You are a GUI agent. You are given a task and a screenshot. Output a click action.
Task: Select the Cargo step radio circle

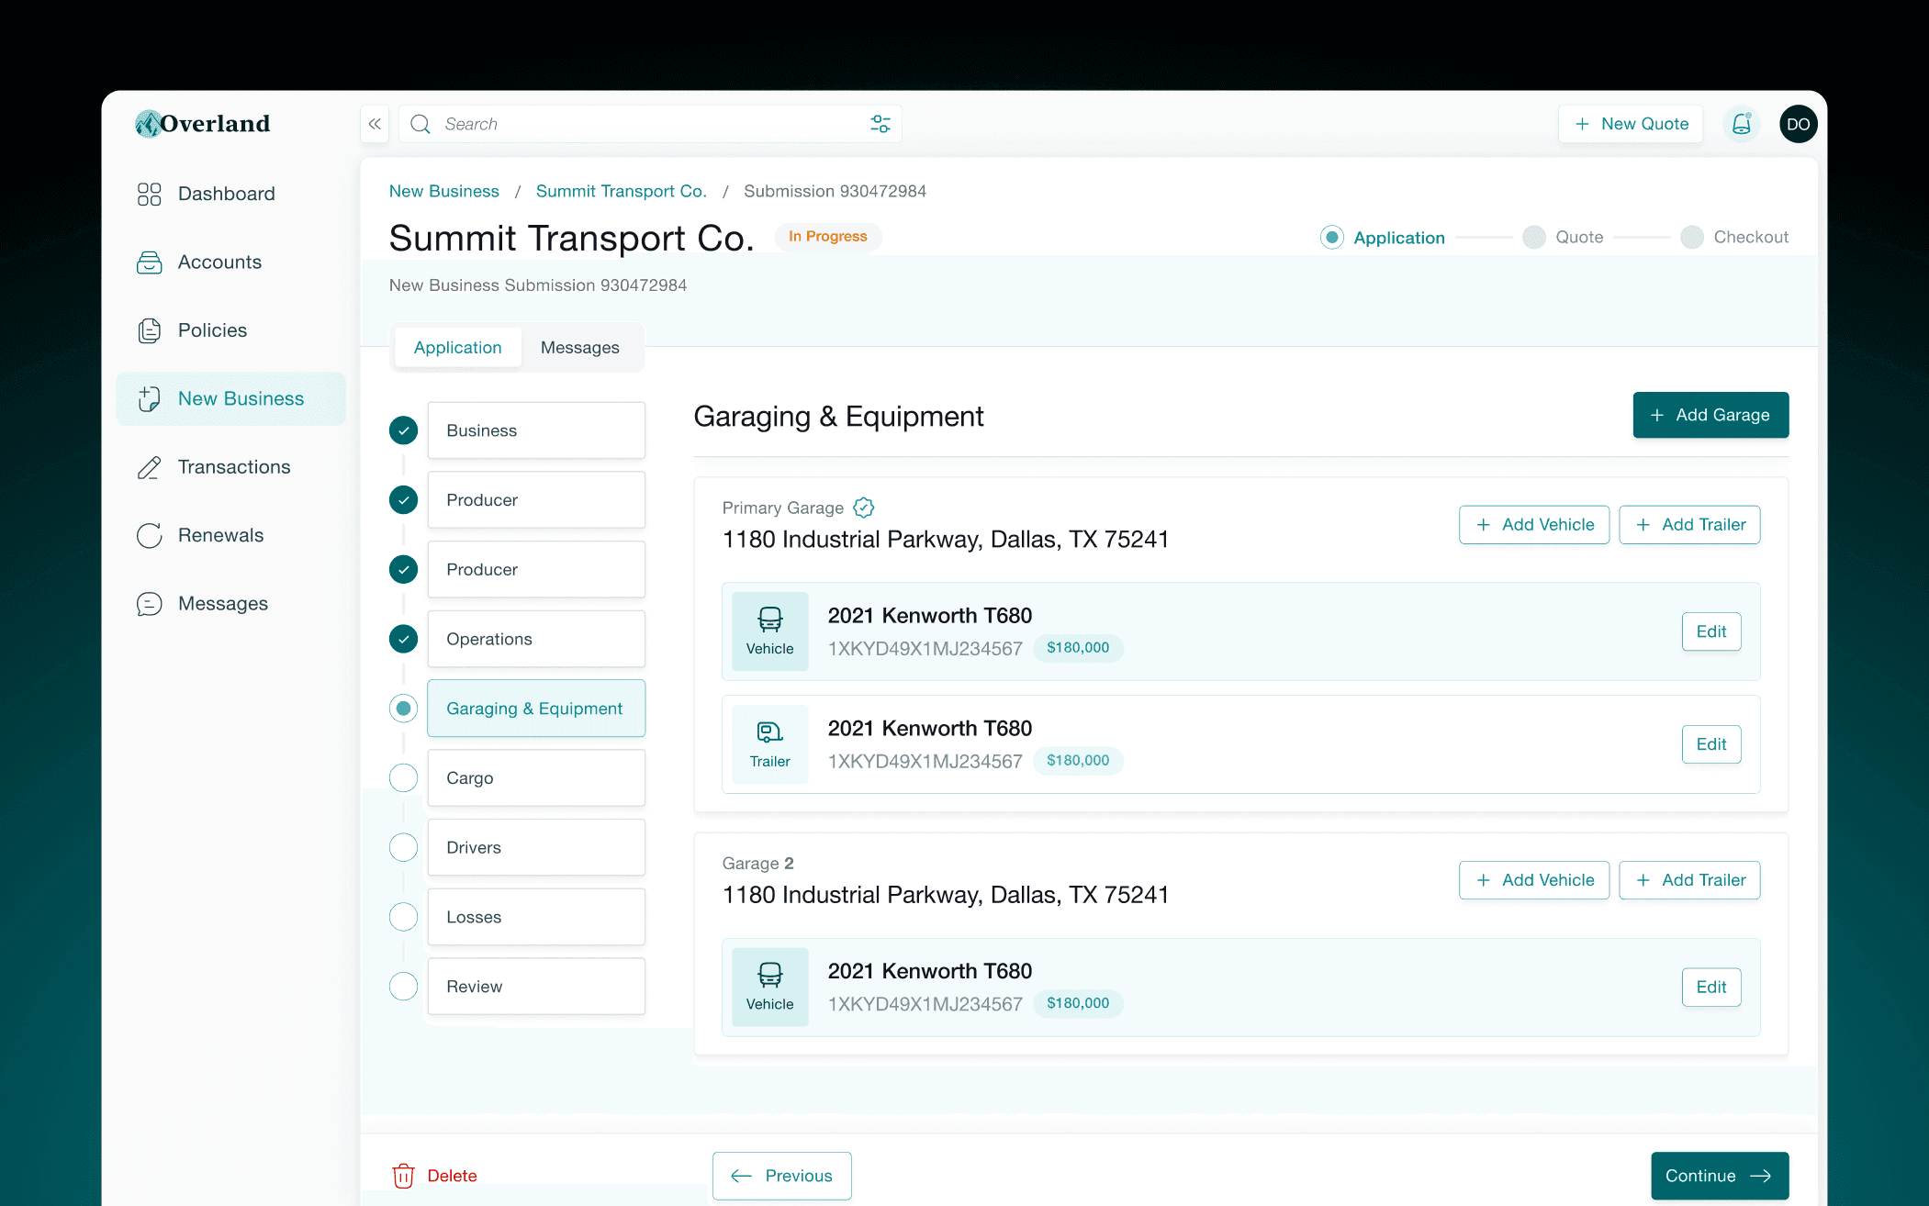(403, 777)
